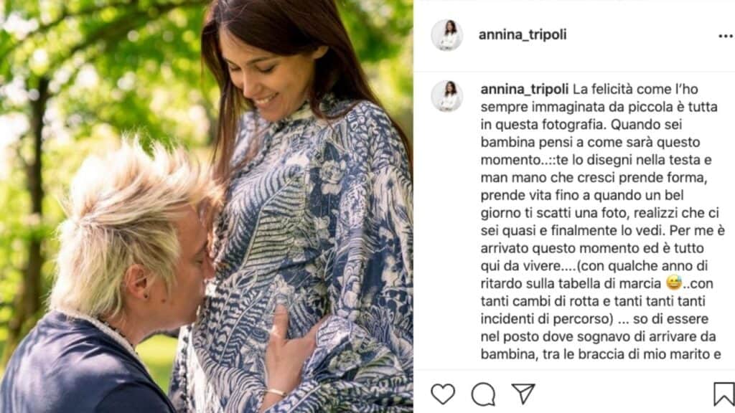
Task: Open the avatar next to the caption
Action: pos(446,97)
